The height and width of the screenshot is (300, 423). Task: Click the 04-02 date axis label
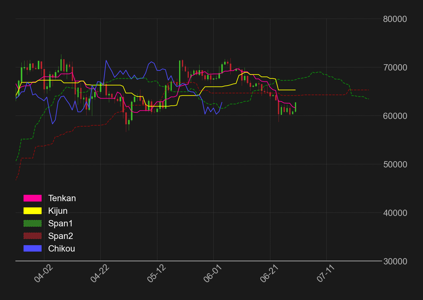coord(43,273)
